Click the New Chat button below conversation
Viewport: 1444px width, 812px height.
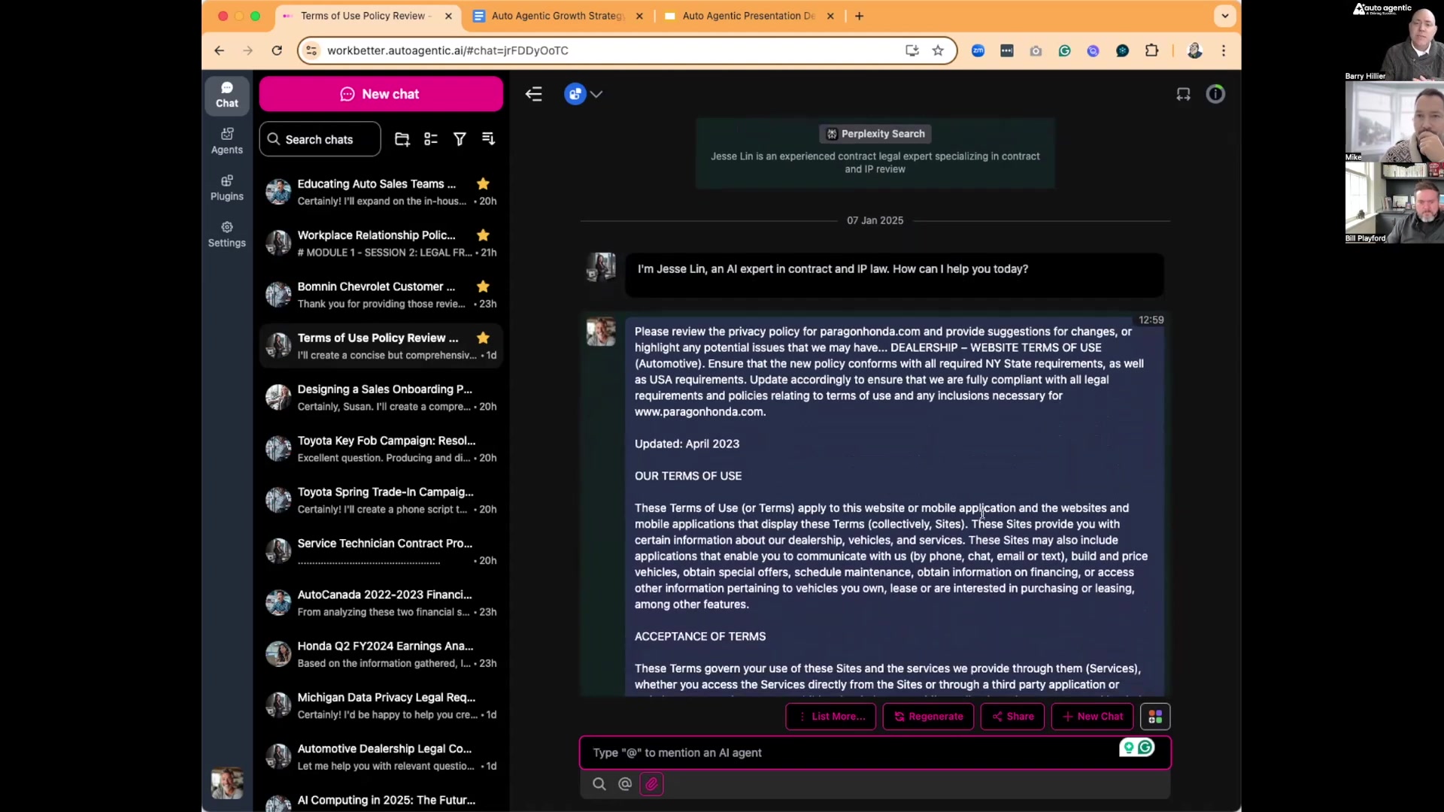coord(1092,717)
